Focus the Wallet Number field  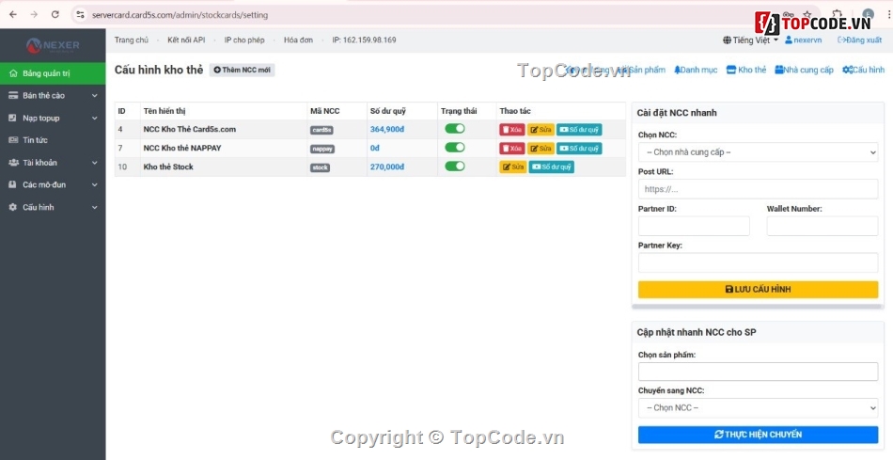pos(822,226)
